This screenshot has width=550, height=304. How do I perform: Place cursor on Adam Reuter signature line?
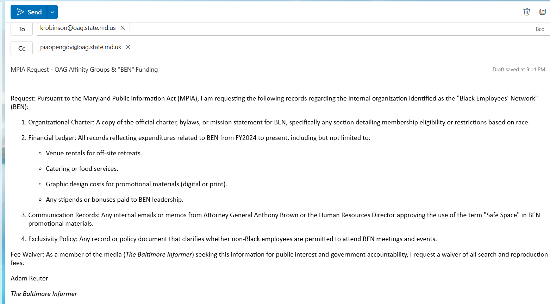click(x=29, y=278)
